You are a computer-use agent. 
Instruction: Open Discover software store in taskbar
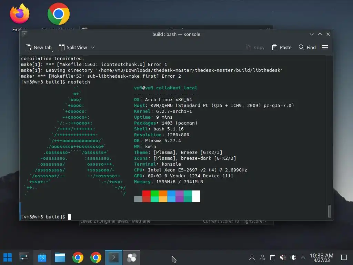tap(42, 257)
